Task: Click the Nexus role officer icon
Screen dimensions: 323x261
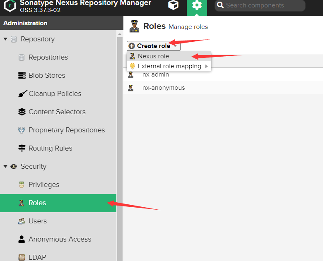Action: click(132, 56)
